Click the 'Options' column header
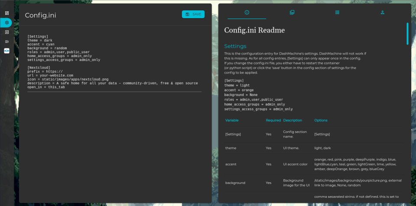The height and width of the screenshot is (206, 416). tap(321, 120)
